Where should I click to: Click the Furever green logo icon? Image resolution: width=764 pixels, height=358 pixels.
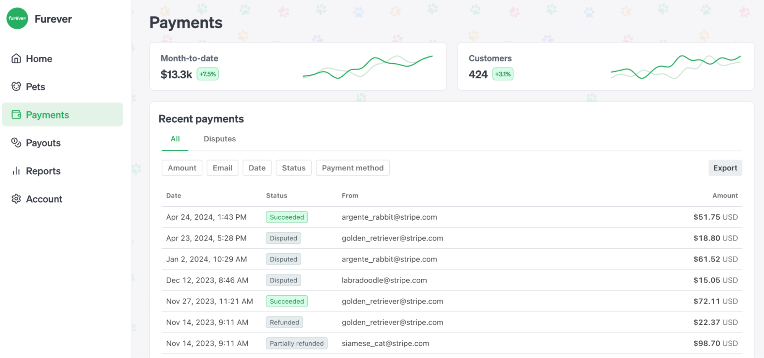[x=17, y=18]
